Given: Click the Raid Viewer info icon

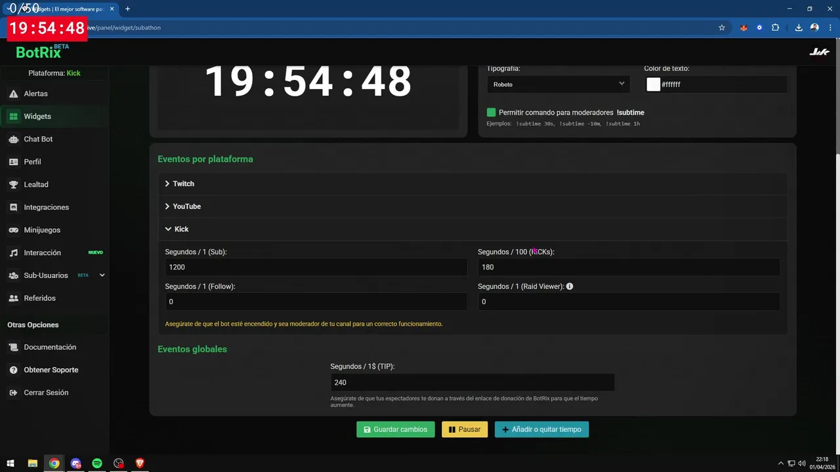Looking at the screenshot, I should coord(570,286).
